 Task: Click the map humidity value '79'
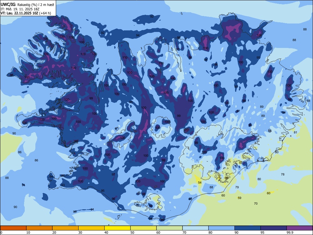click(237, 187)
